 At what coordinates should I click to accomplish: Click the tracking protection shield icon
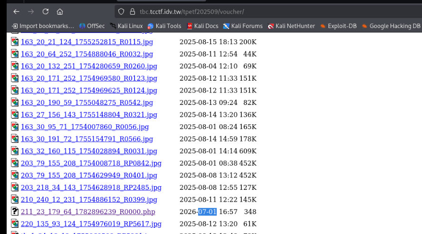point(121,11)
